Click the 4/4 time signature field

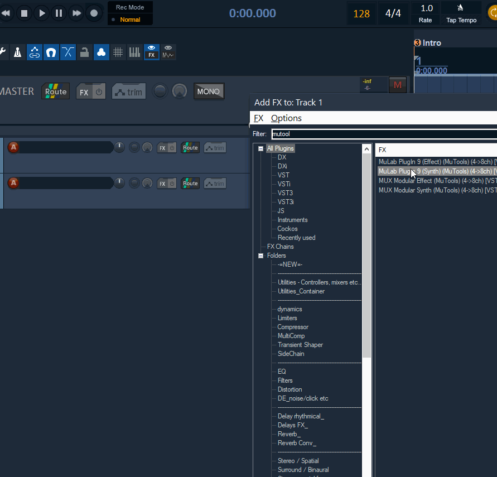click(393, 13)
